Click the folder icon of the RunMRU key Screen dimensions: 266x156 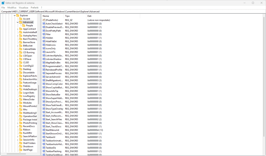[x=21, y=133]
